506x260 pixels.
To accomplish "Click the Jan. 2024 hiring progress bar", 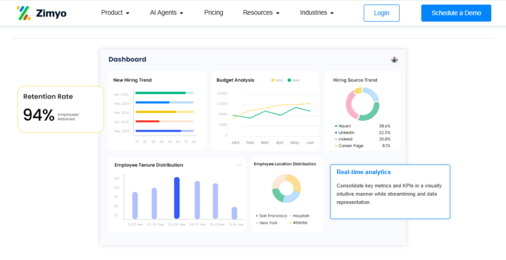I will point(165,93).
